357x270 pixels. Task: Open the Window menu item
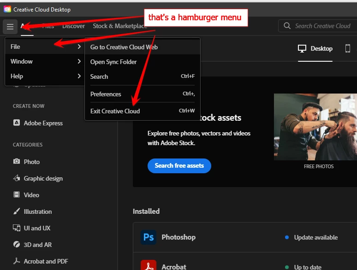[45, 61]
